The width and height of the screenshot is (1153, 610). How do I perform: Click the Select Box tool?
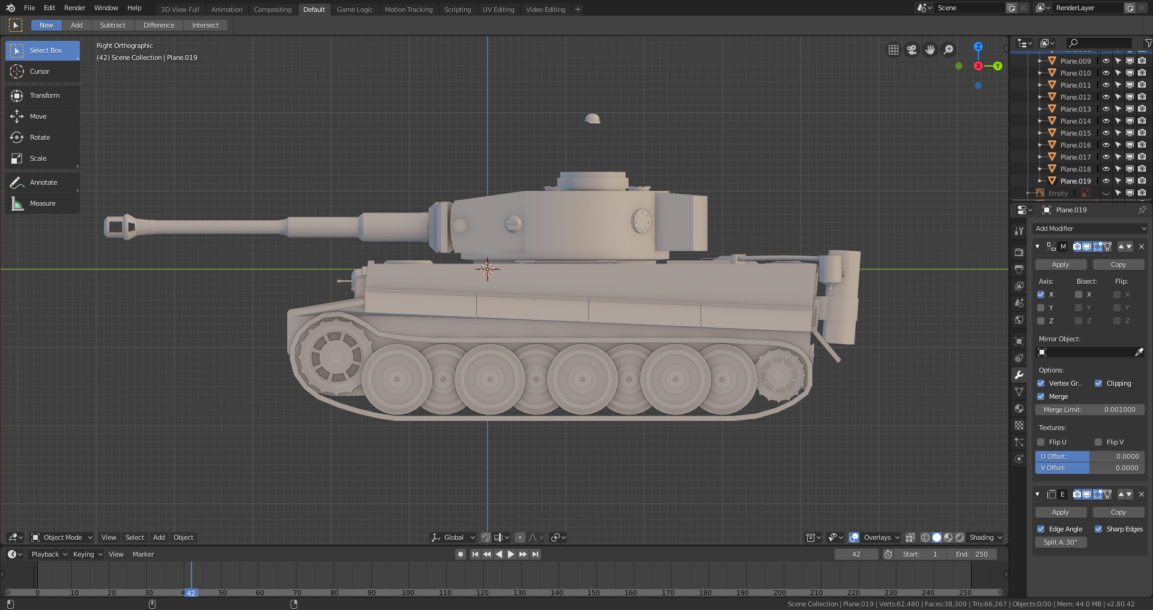[x=43, y=50]
